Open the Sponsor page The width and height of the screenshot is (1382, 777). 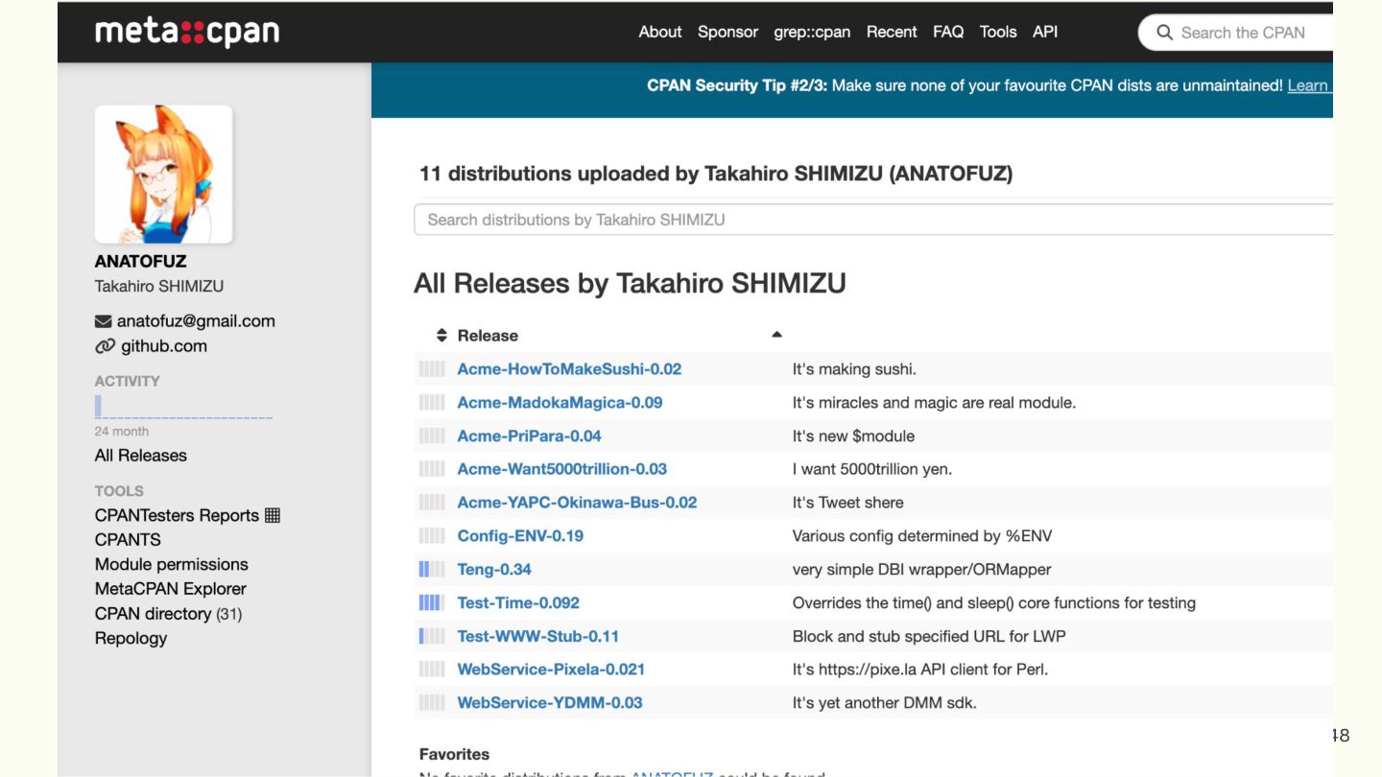tap(727, 32)
